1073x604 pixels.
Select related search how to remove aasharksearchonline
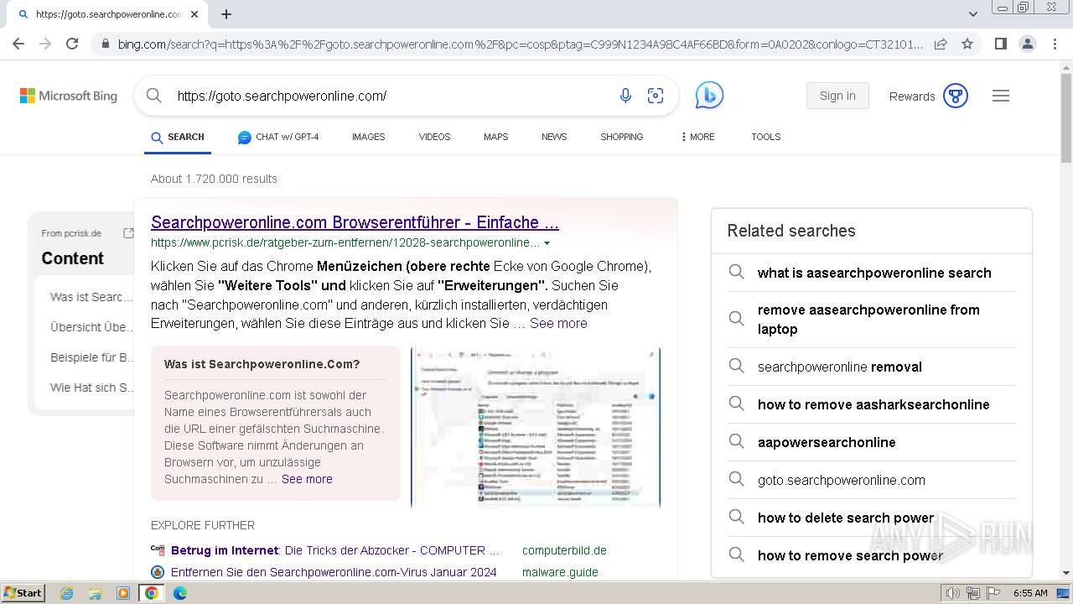tap(872, 404)
